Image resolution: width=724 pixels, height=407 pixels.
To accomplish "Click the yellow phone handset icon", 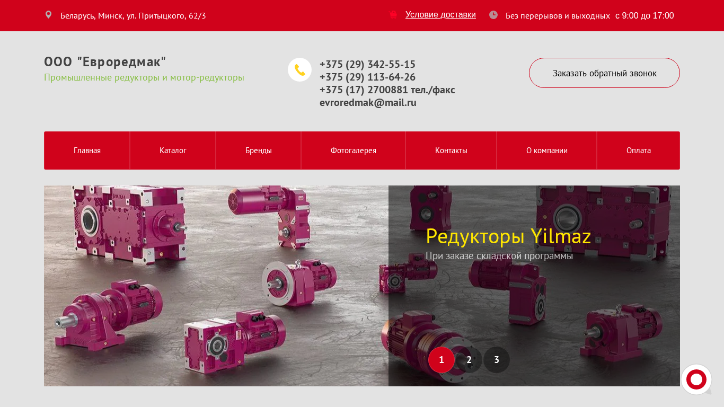I will (299, 70).
